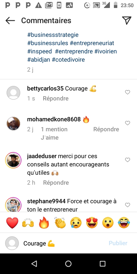Reply to bettycarlos35's comment
Viewport: 137px width, 274px height.
click(x=56, y=98)
